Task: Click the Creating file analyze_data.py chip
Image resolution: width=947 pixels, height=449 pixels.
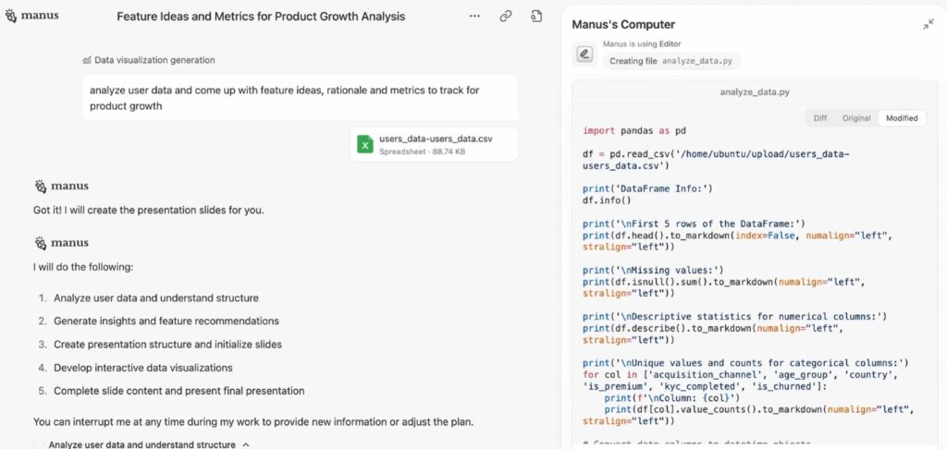Action: [x=671, y=61]
